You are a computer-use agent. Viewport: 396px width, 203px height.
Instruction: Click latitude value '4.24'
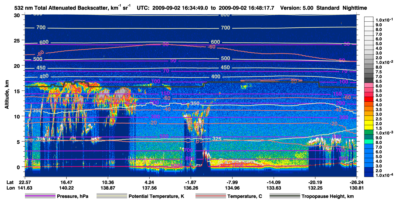149,182
